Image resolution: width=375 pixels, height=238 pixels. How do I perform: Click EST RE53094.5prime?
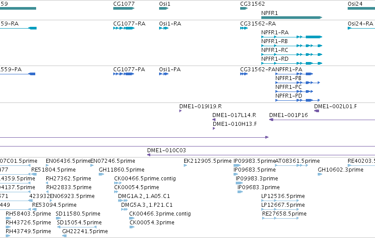point(34,209)
